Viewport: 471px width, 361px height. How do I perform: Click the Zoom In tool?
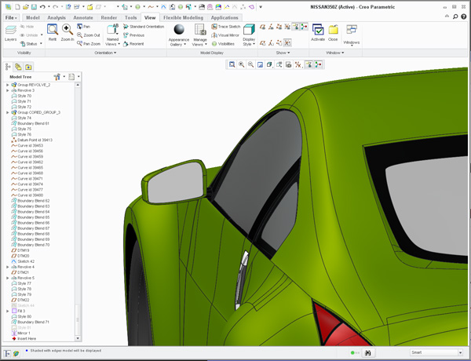click(x=68, y=31)
